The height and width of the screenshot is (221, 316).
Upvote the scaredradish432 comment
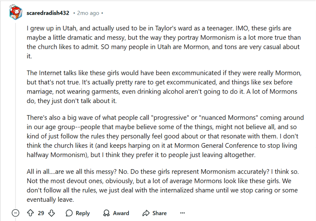tap(30, 213)
